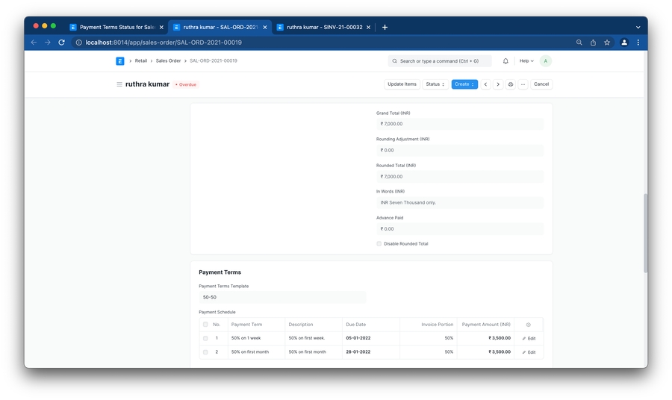Expand the Create dropdown button

pos(464,84)
